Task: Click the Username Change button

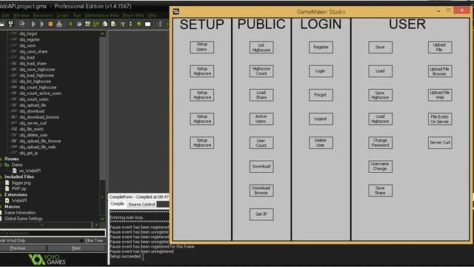Action: tap(380, 166)
